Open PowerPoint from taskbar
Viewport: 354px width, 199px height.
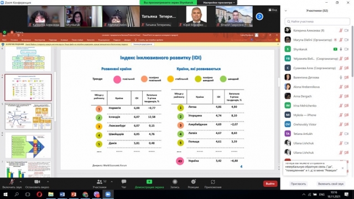74,194
